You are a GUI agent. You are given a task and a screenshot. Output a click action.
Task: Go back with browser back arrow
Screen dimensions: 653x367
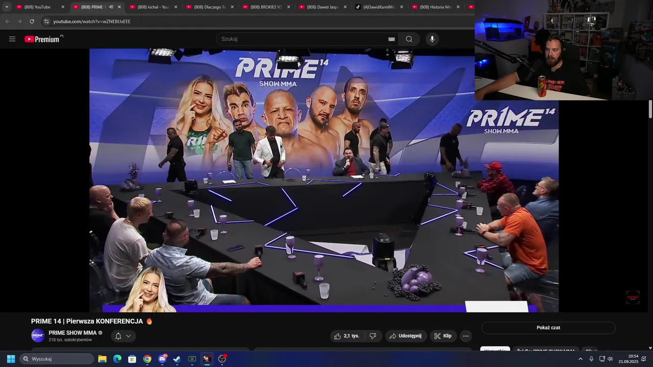tap(7, 21)
